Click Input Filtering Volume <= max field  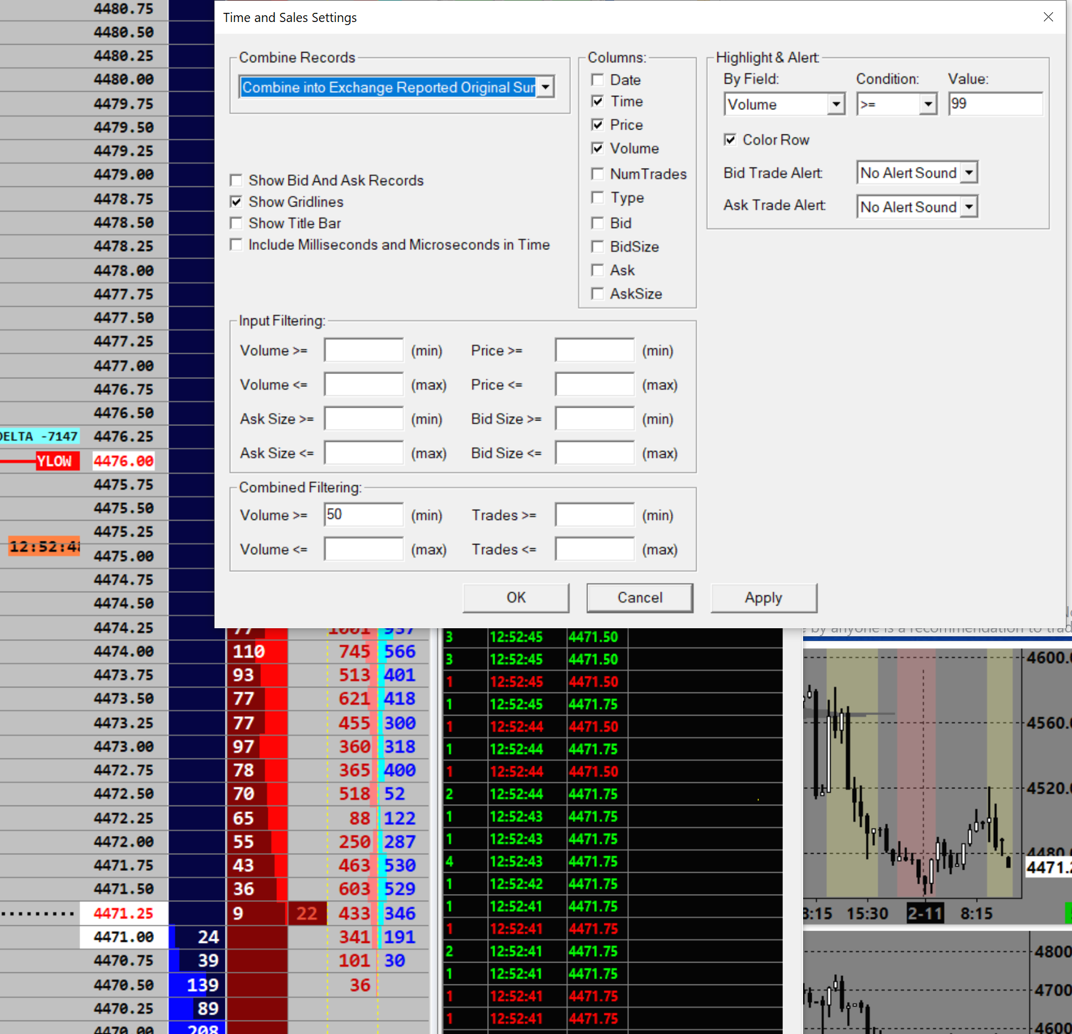pyautogui.click(x=364, y=384)
